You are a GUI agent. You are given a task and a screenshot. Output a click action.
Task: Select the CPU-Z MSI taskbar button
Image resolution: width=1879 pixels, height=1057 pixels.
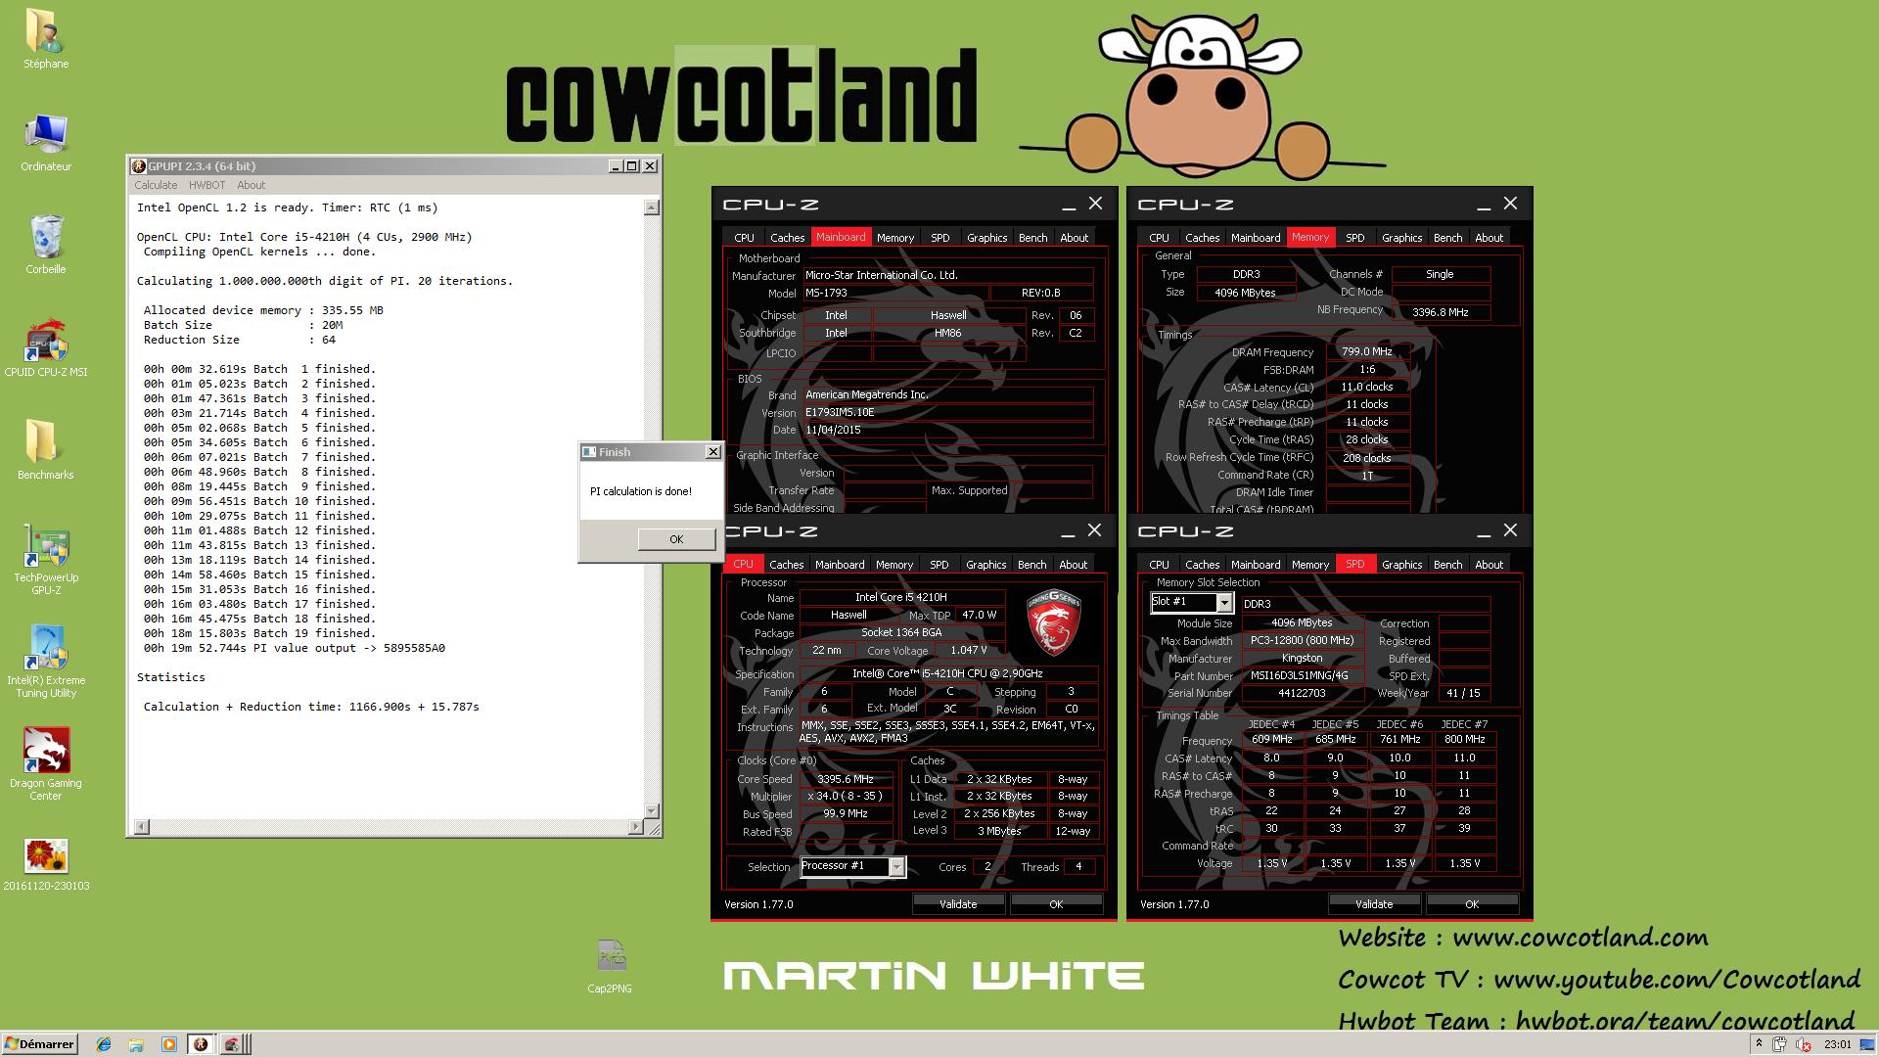click(x=232, y=1044)
